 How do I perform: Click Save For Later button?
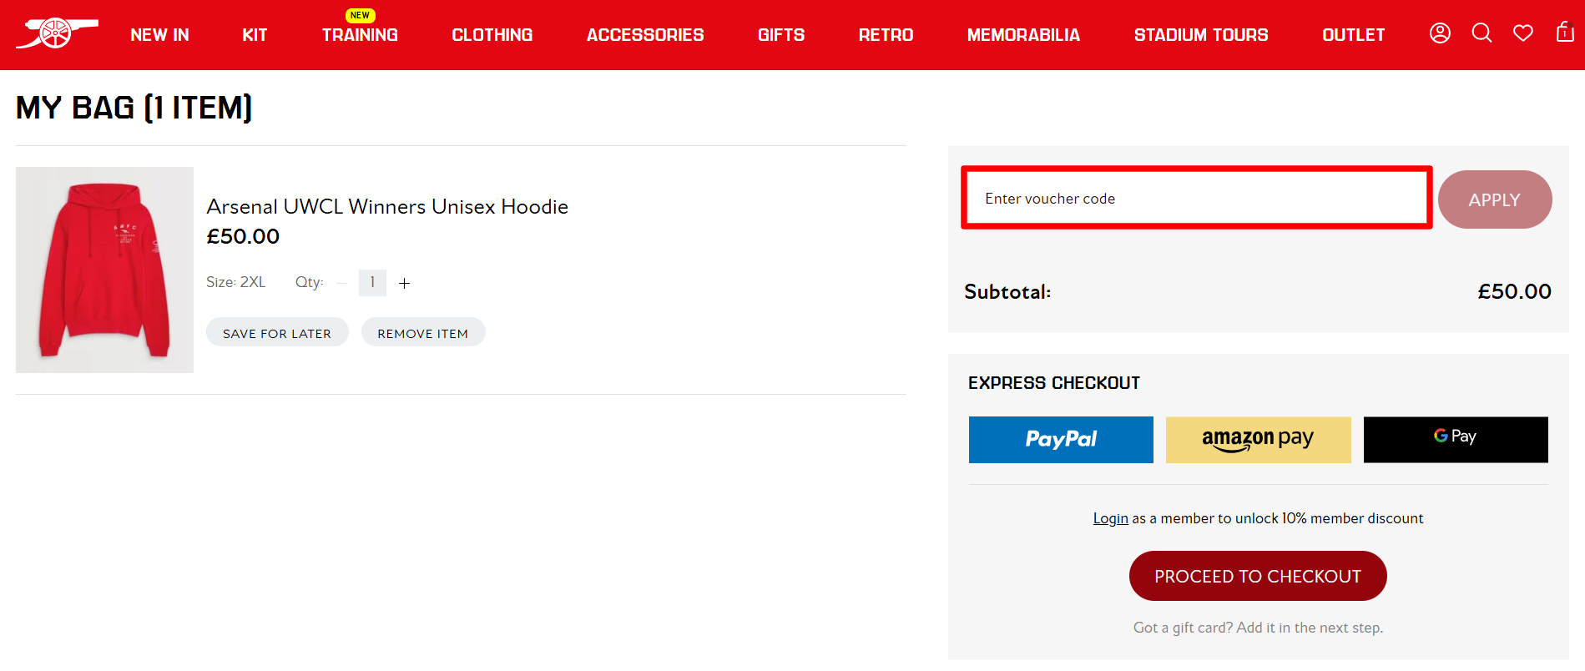[x=277, y=332]
